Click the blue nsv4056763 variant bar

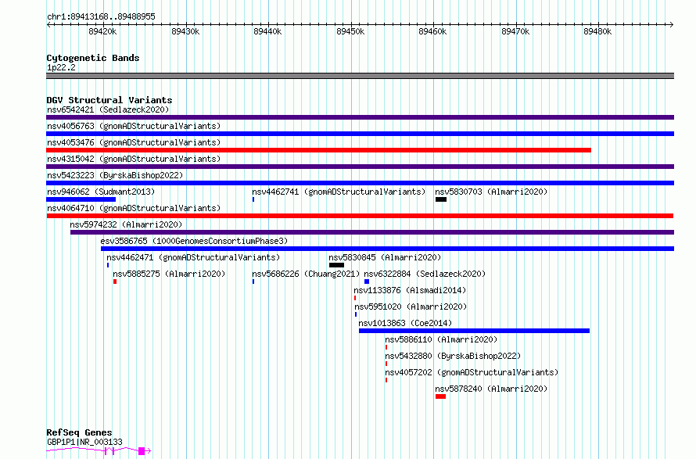tap(360, 134)
